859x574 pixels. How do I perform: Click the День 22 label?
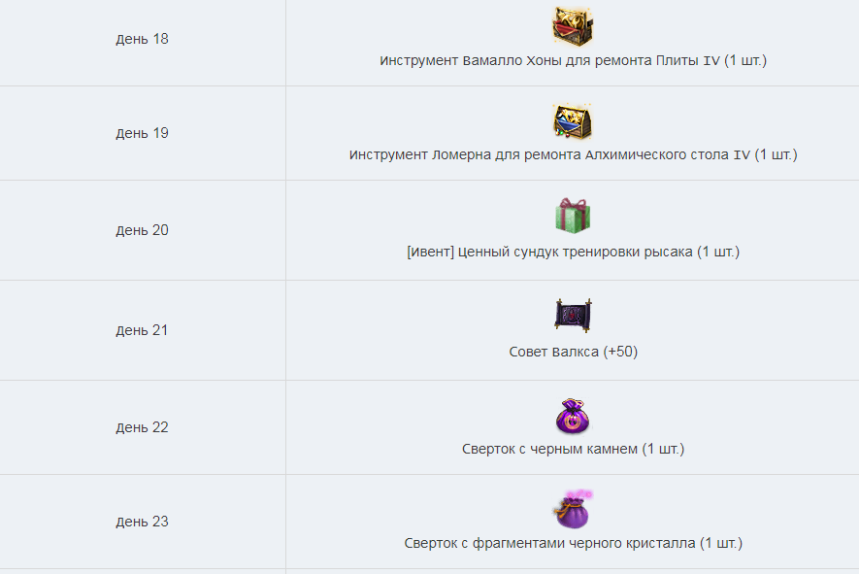(x=142, y=427)
